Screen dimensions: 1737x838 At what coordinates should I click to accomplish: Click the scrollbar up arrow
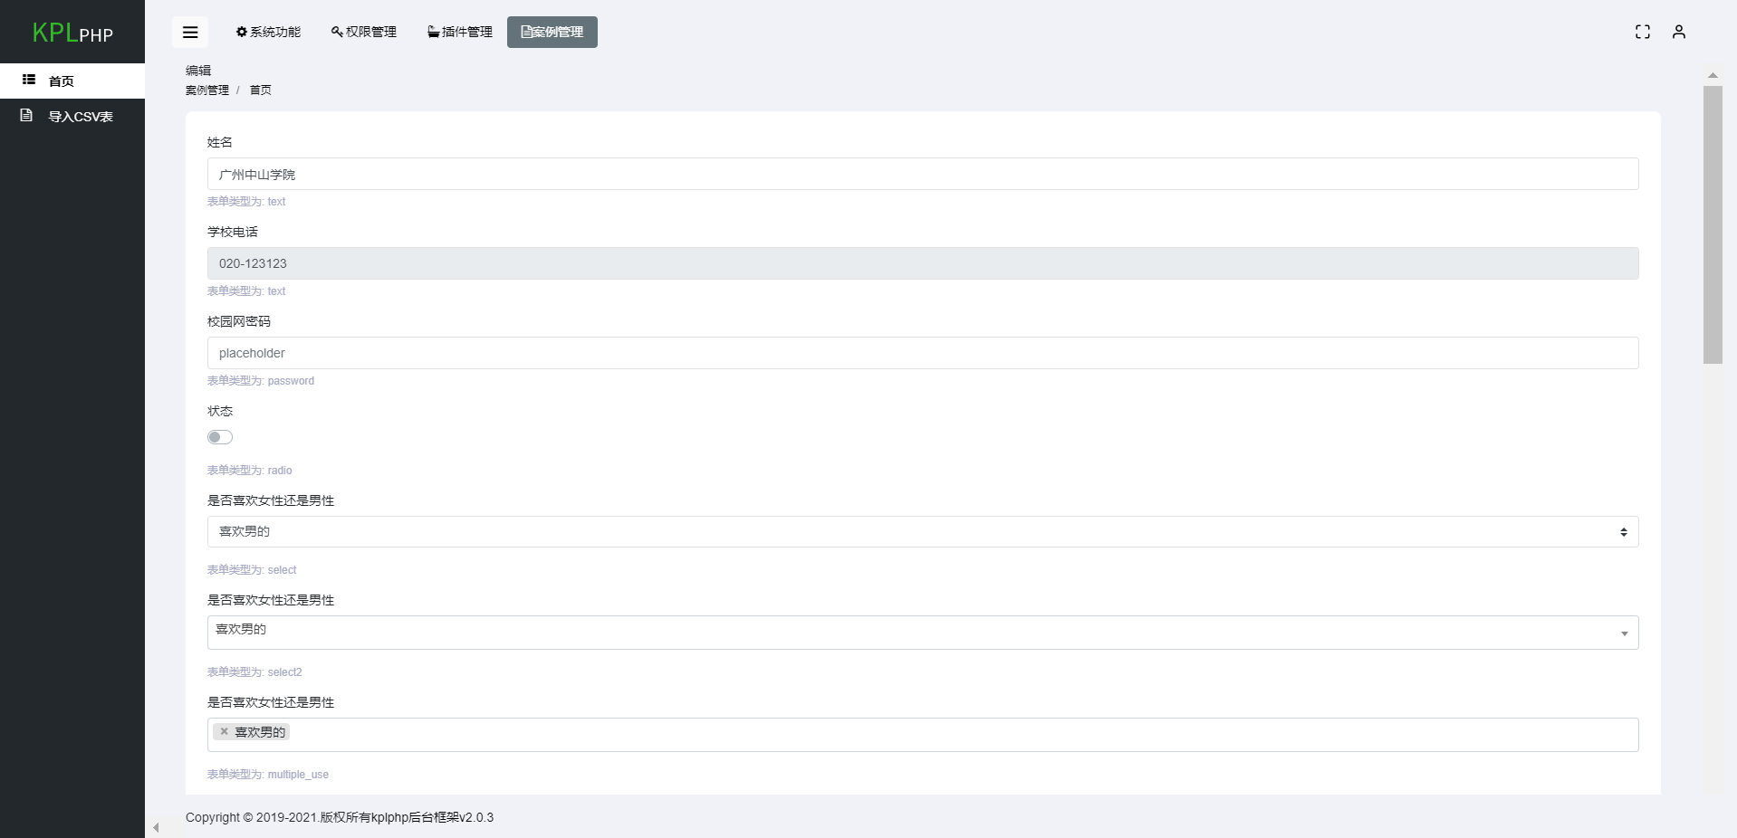[1713, 75]
